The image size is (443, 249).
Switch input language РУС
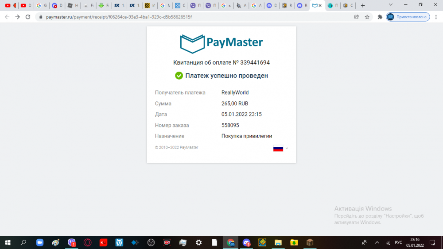398,242
